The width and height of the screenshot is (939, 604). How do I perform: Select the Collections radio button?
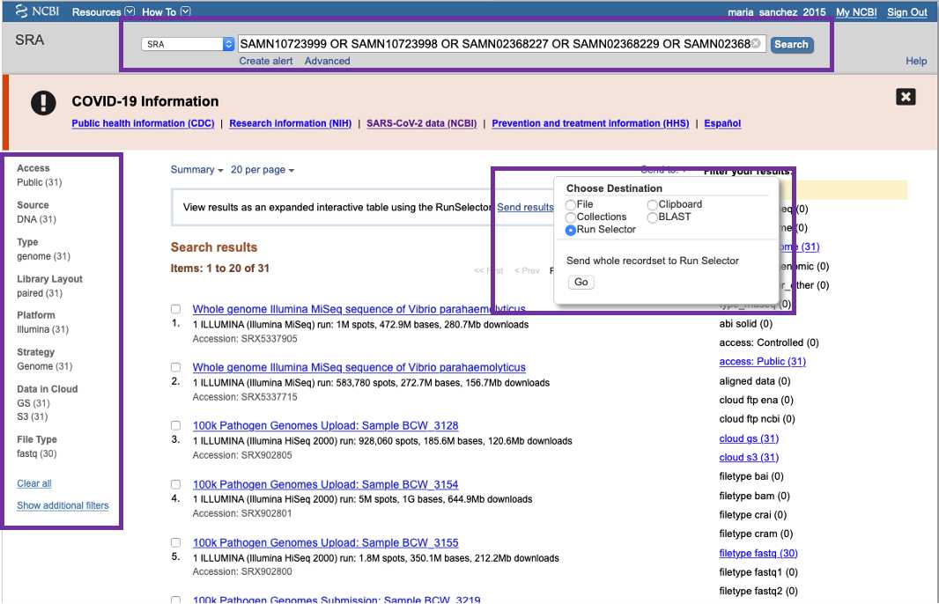(571, 217)
